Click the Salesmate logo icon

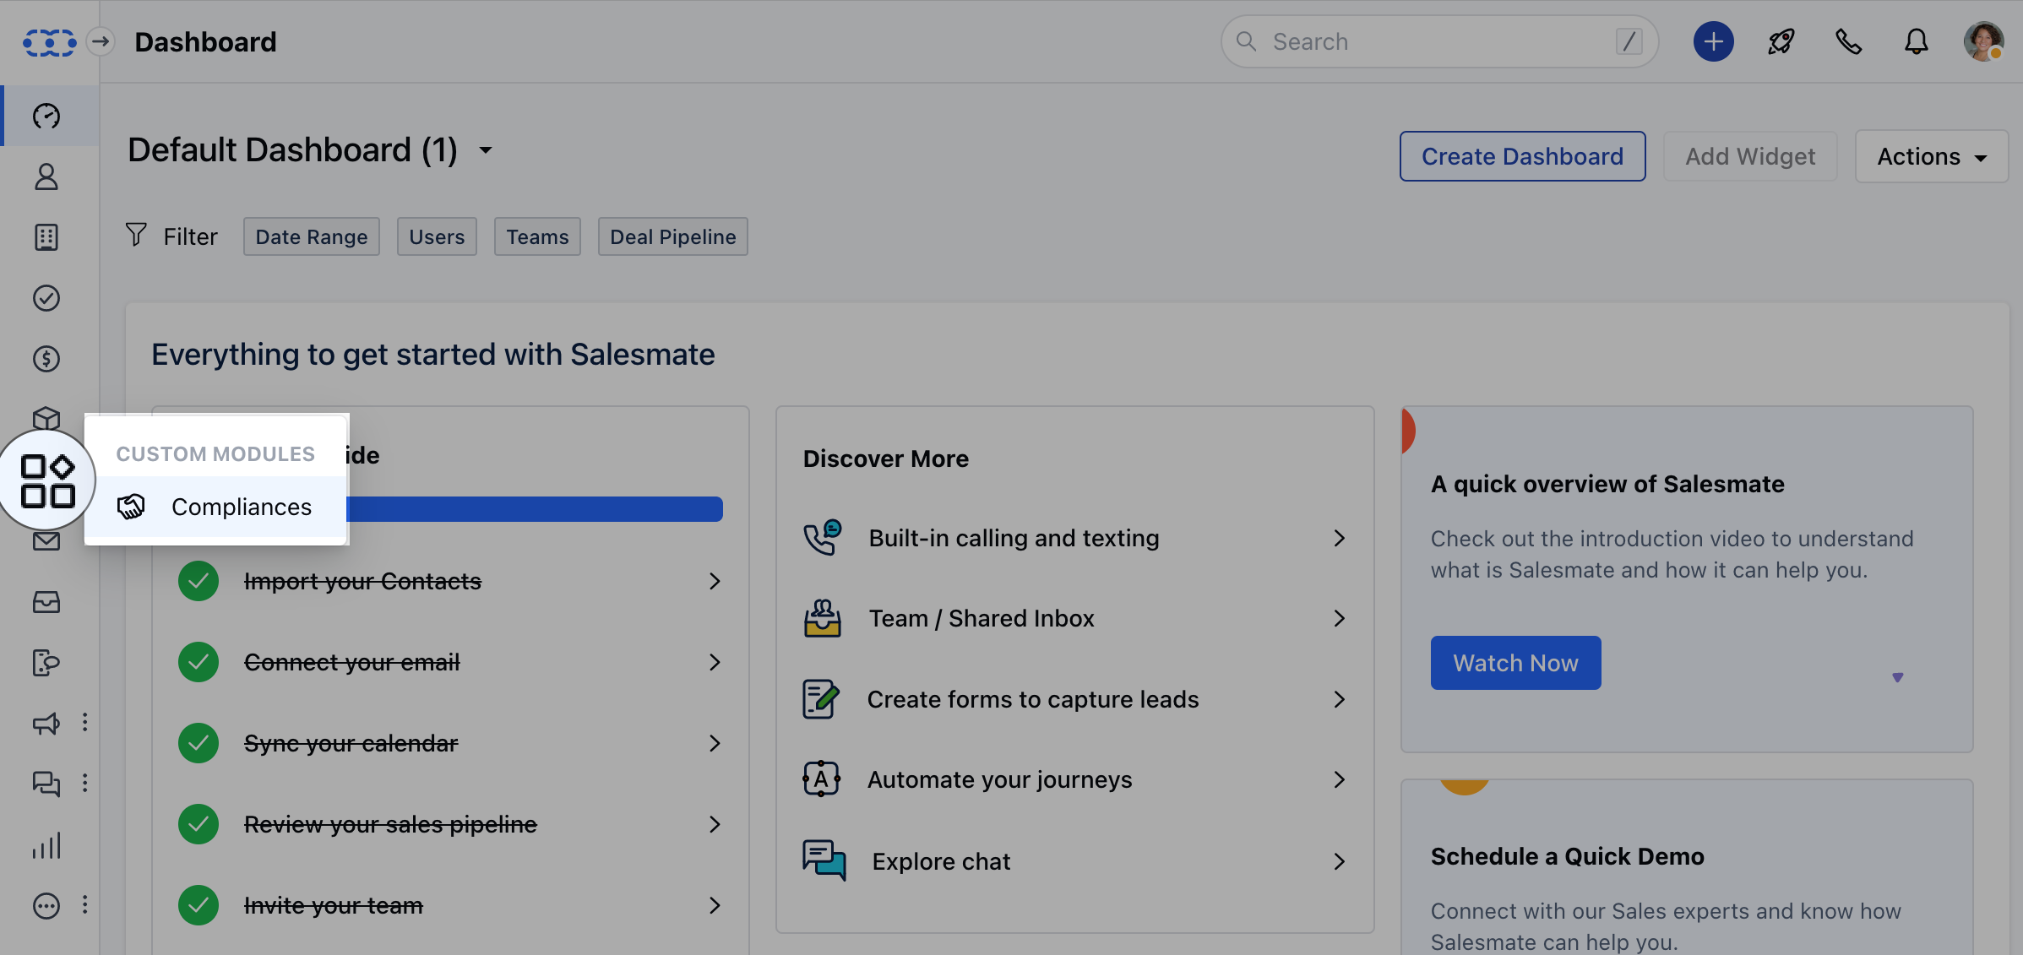[49, 41]
